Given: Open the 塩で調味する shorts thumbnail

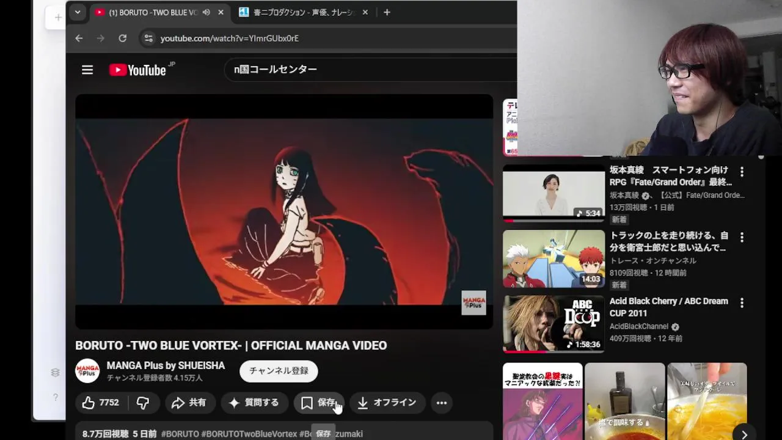Looking at the screenshot, I should (624, 402).
